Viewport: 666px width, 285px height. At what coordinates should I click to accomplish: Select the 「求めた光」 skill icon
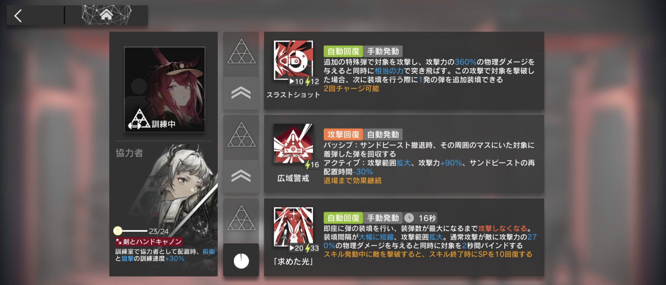tap(293, 227)
